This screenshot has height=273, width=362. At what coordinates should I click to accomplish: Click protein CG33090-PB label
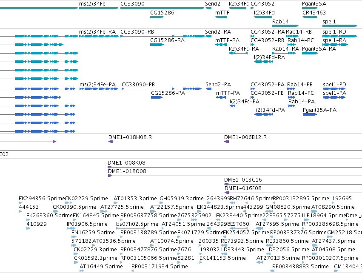click(x=138, y=85)
